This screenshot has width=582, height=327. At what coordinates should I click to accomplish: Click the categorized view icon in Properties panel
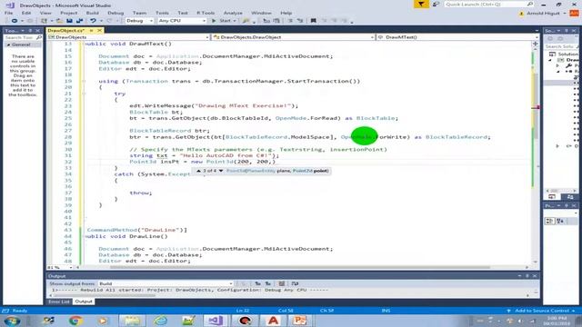(550, 221)
